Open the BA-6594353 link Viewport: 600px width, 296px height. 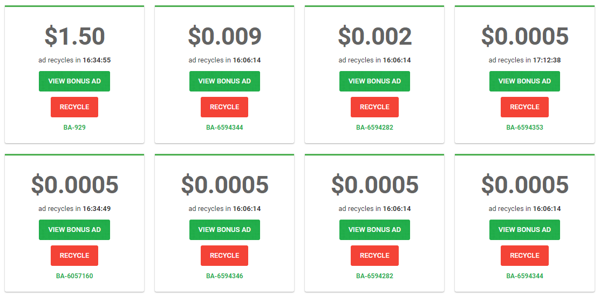pyautogui.click(x=524, y=128)
